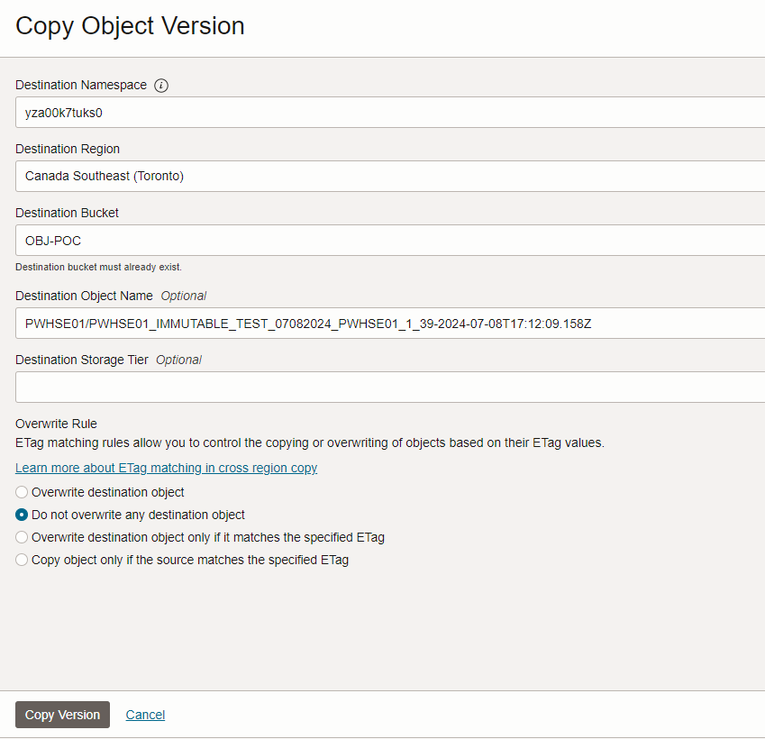
Task: Open the Destination Bucket dropdown showing OBJ-POC
Action: [x=389, y=241]
